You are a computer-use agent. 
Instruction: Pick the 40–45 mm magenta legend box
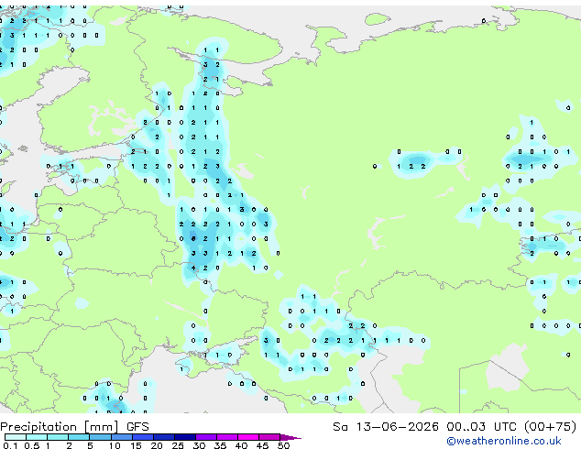pyautogui.click(x=248, y=437)
